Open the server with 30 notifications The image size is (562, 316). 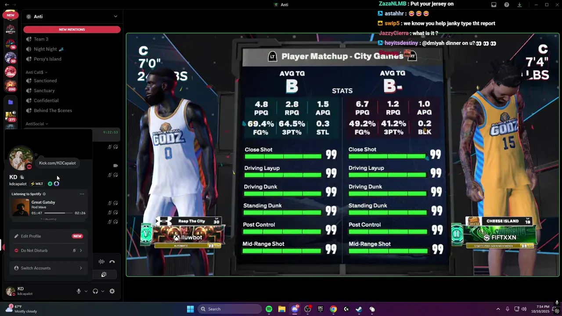[10, 58]
